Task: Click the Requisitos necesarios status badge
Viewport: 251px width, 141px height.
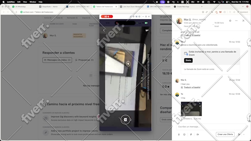Action: 79,35
